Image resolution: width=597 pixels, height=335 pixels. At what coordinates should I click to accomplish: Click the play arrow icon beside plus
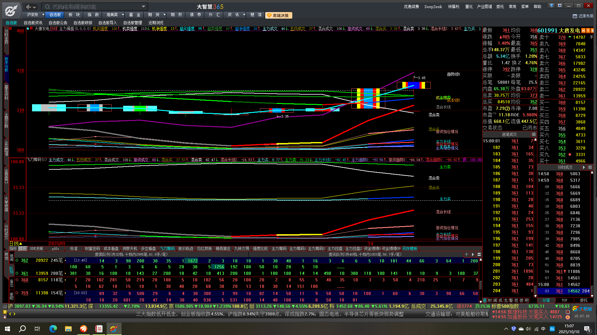point(473,254)
